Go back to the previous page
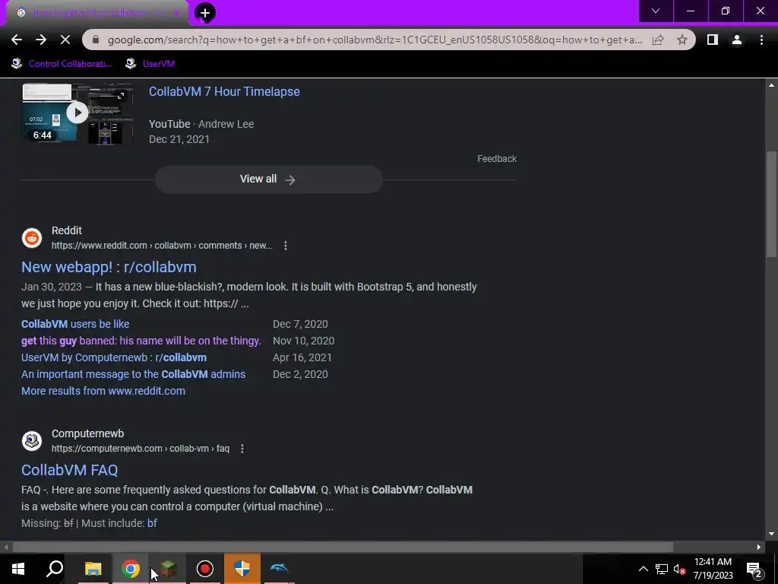 (17, 40)
